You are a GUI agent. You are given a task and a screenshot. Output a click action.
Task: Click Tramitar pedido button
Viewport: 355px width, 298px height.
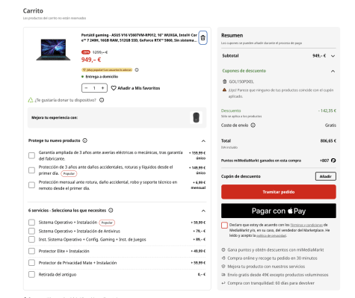(x=279, y=192)
